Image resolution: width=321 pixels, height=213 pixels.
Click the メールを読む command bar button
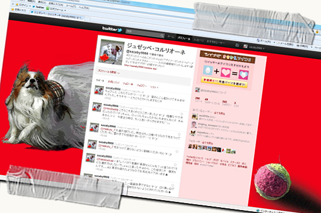coord(285,44)
